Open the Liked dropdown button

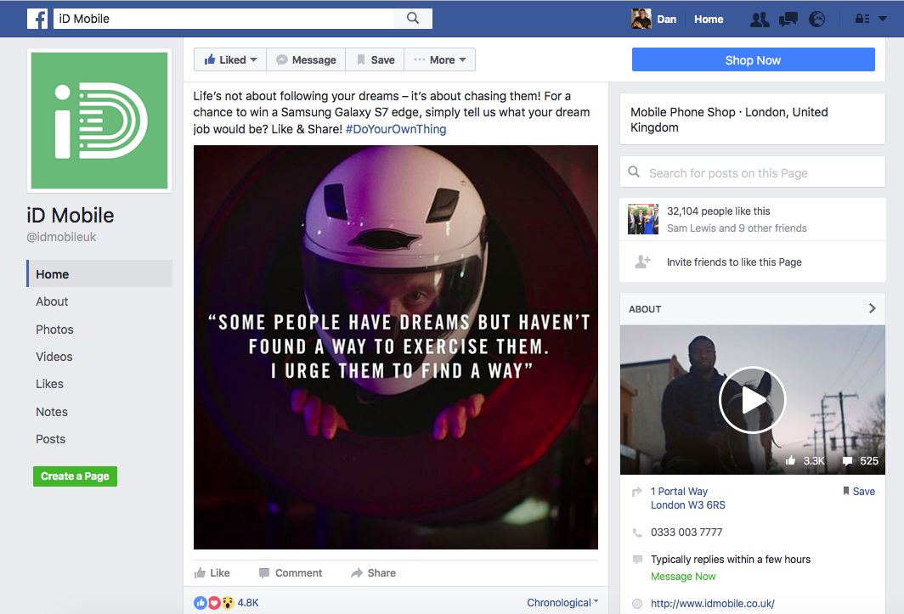pyautogui.click(x=230, y=60)
